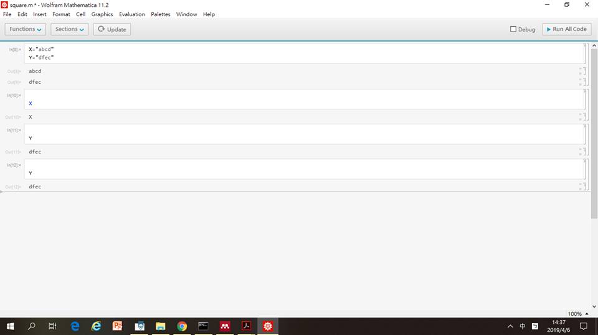Open Windows search icon
Screen dimensions: 598x335
click(32, 326)
